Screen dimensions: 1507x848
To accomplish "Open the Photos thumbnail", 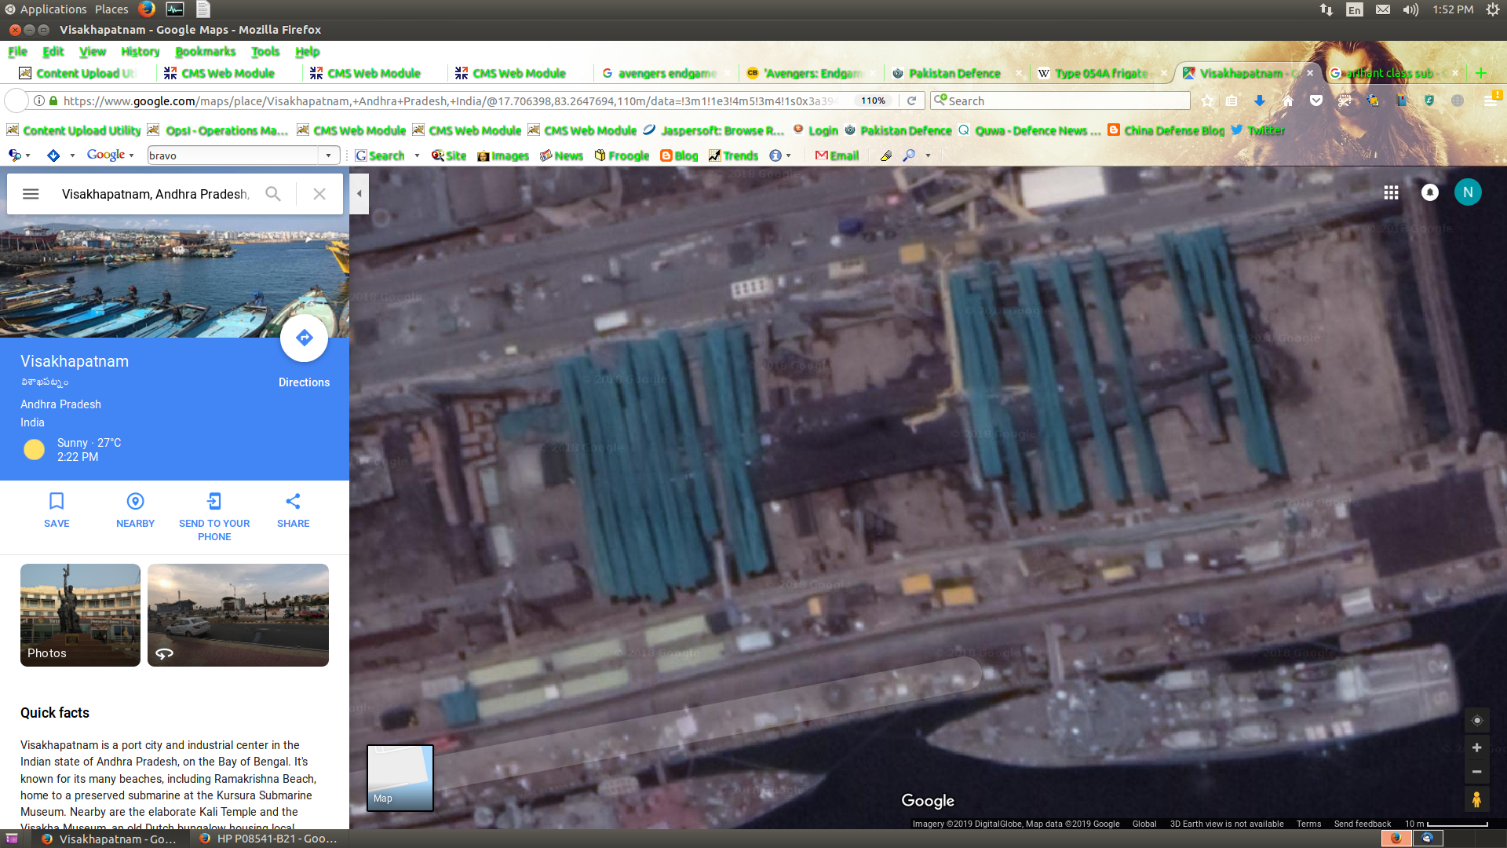I will pyautogui.click(x=80, y=615).
